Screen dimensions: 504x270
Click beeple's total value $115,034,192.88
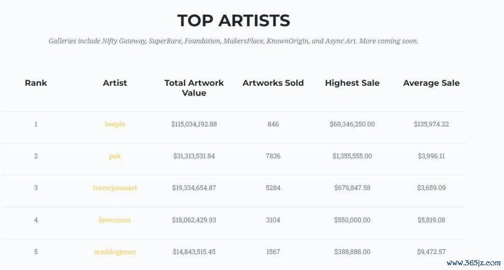coord(194,124)
